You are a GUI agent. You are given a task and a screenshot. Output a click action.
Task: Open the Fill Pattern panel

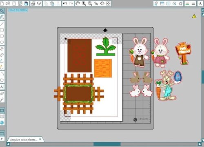coord(169,3)
